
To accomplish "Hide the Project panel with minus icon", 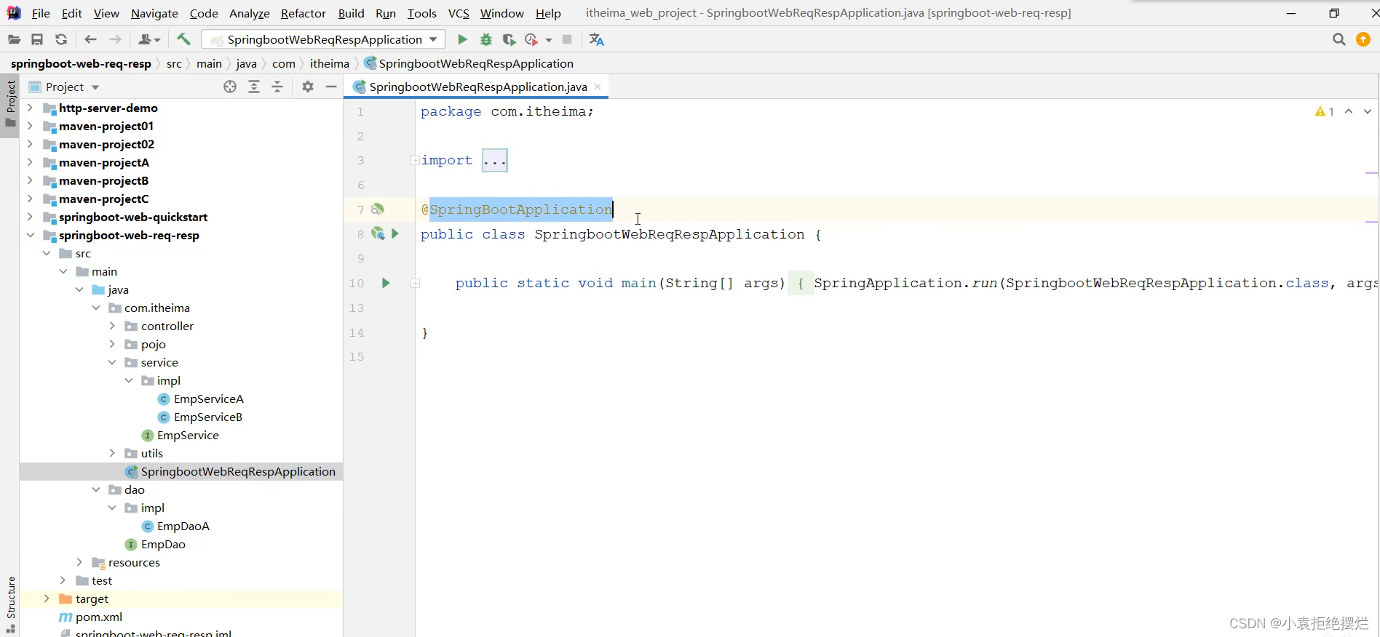I will coord(331,87).
